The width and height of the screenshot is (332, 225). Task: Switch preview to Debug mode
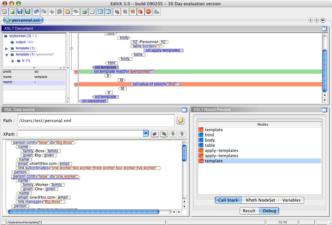pos(269,211)
